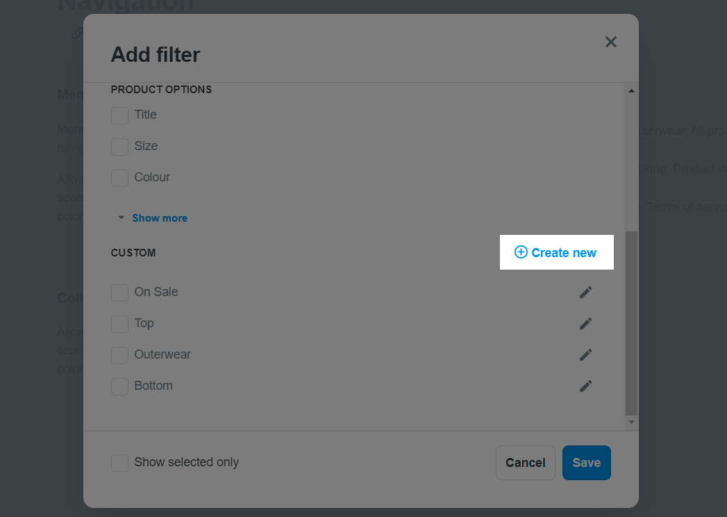Click the Show more disclosure triangle
The image size is (727, 517).
[x=121, y=218]
